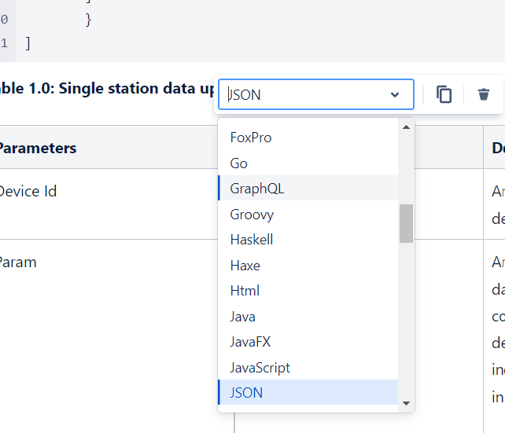Select Go from the language list
Viewport: 505px width, 433px height.
pos(239,163)
